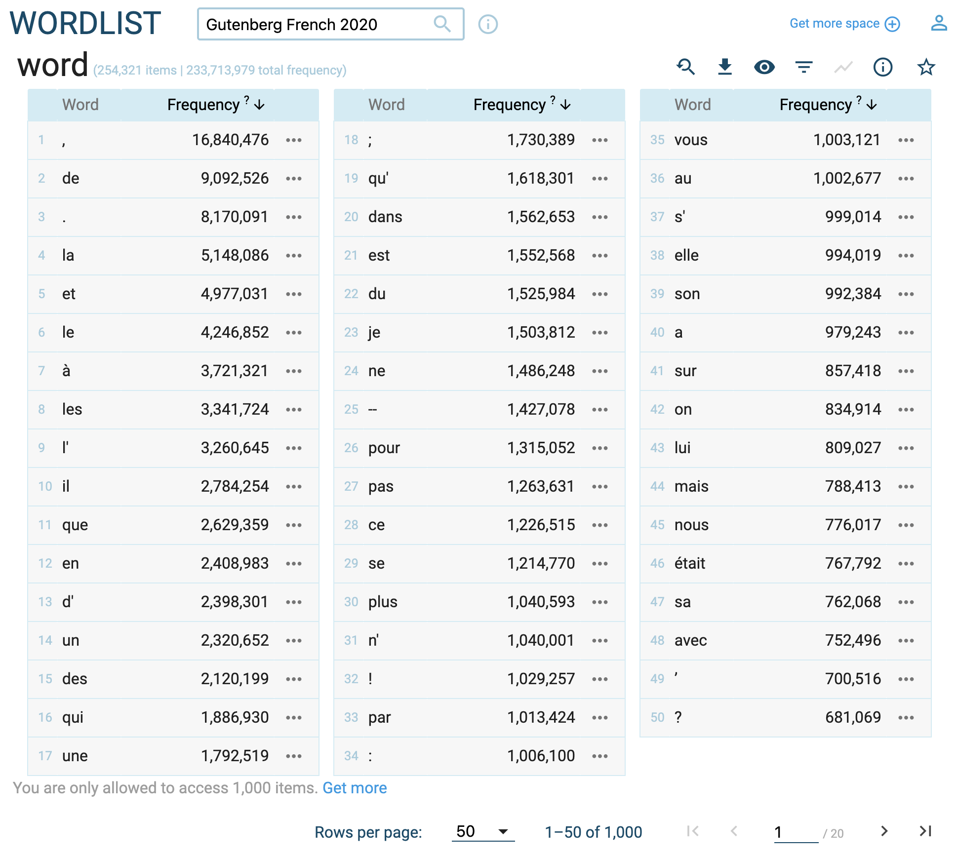The image size is (958, 854).
Task: Open the three-dot menu for '?' row
Action: coord(906,718)
